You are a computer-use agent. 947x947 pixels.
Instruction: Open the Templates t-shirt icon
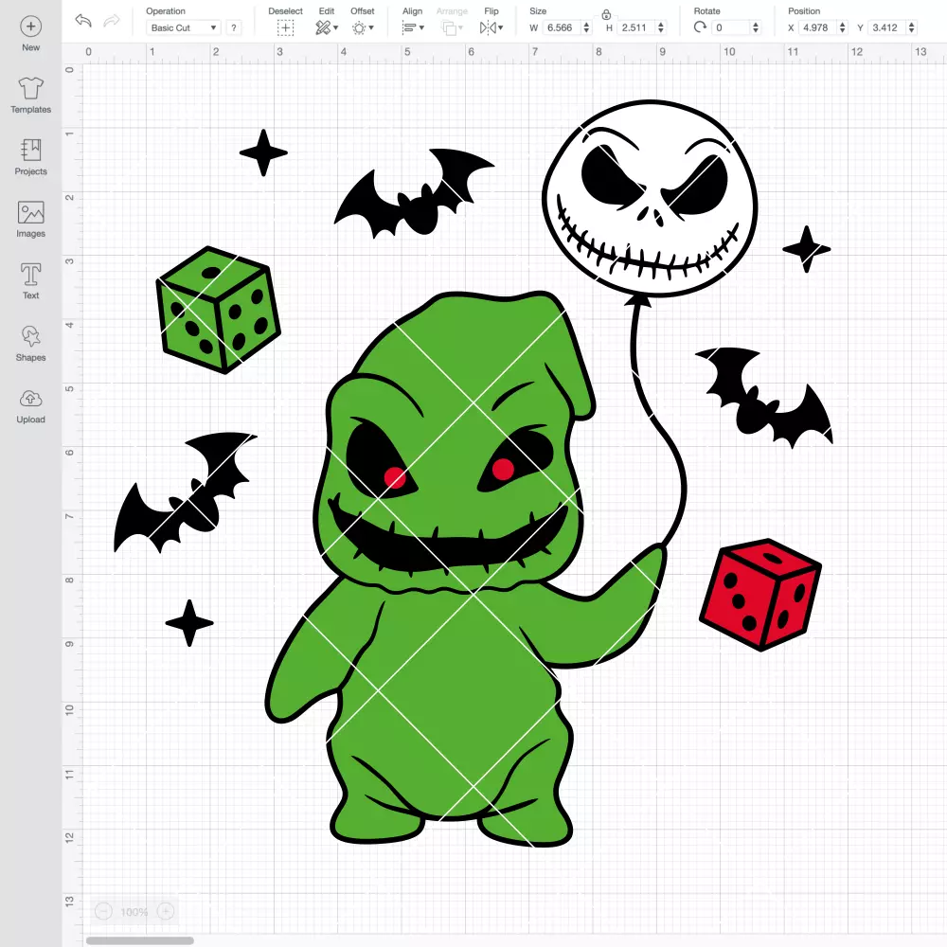click(x=31, y=89)
